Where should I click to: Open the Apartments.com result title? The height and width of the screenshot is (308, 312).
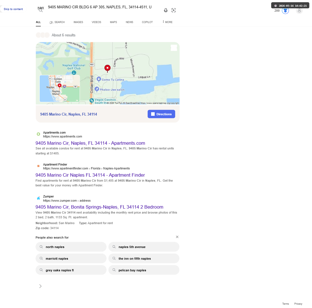[x=90, y=143]
